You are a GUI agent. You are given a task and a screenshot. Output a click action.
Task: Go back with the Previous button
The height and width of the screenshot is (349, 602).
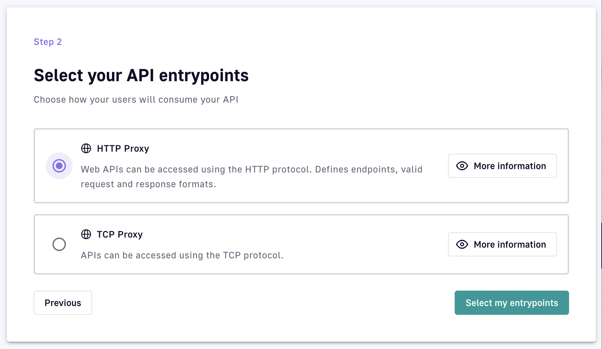(x=63, y=303)
